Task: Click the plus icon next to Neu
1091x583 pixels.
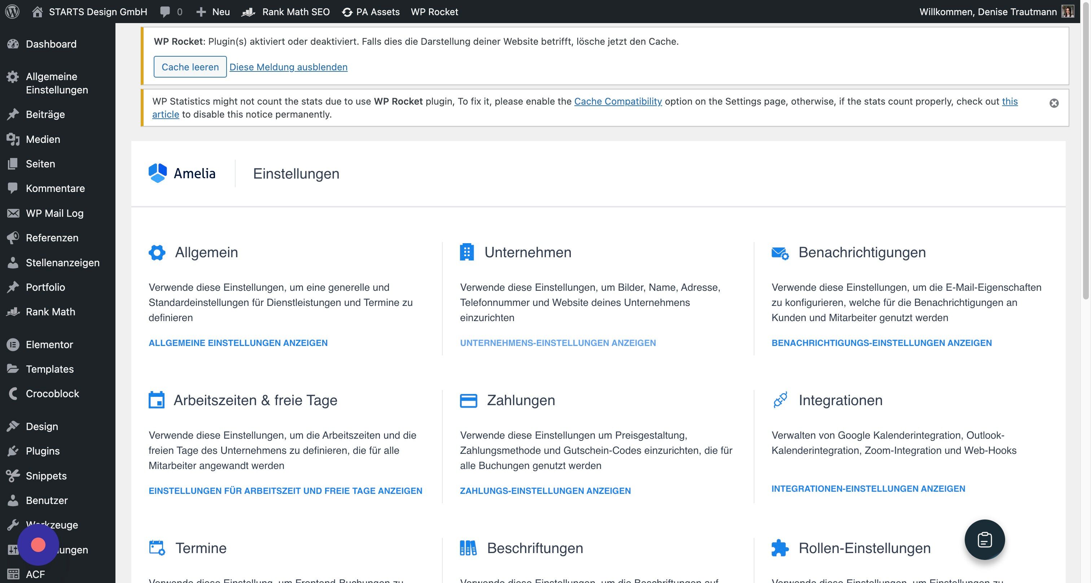Action: (201, 12)
